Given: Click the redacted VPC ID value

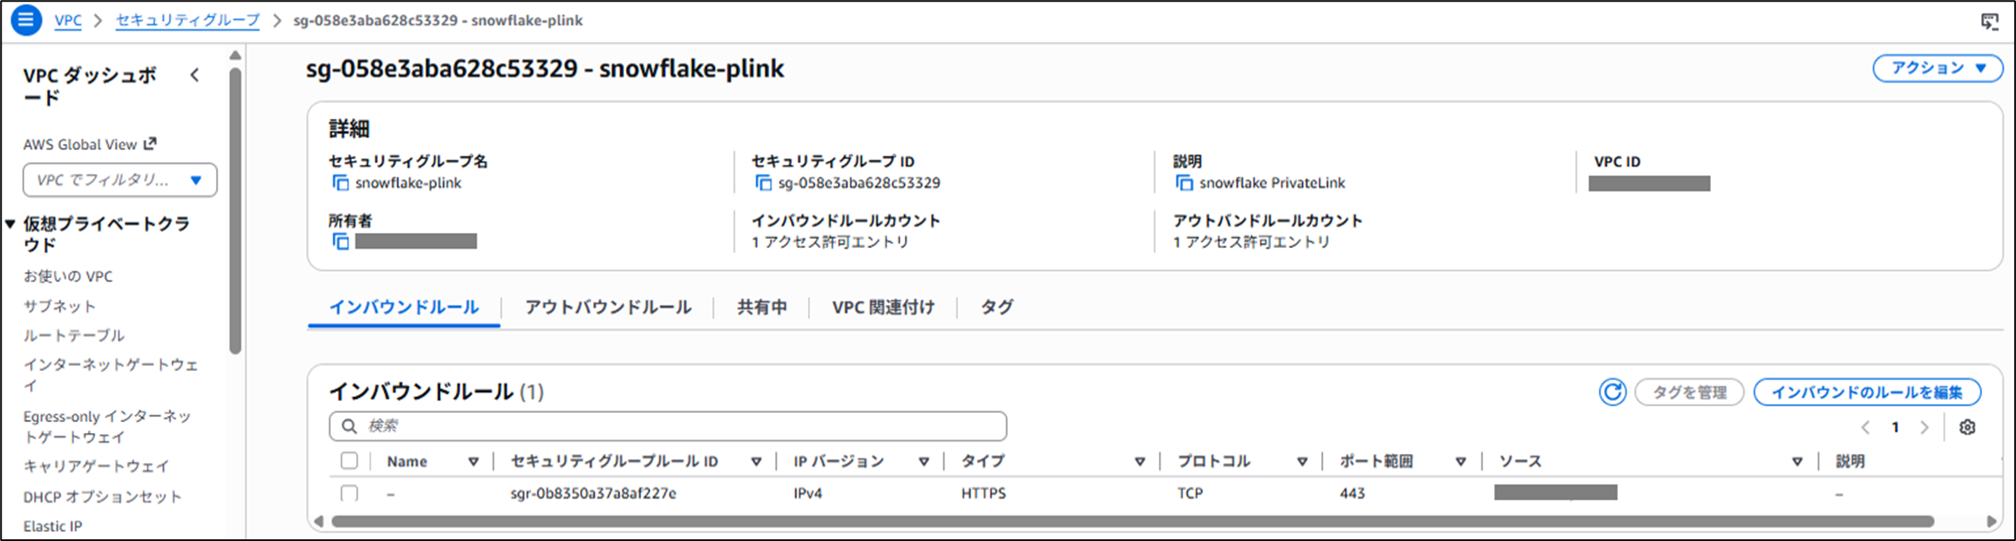Looking at the screenshot, I should pos(1649,183).
